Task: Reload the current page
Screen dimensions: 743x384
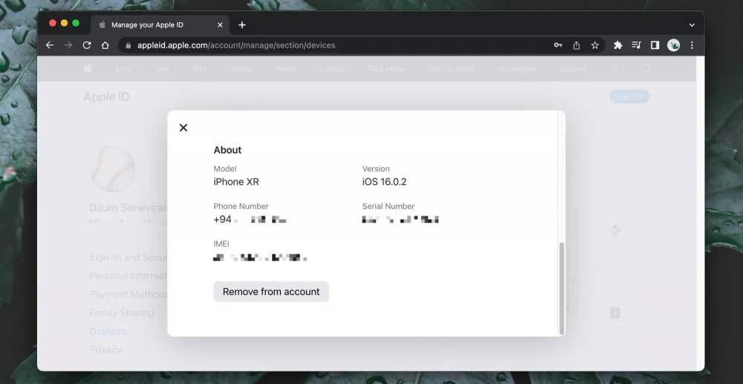Action: pos(87,45)
